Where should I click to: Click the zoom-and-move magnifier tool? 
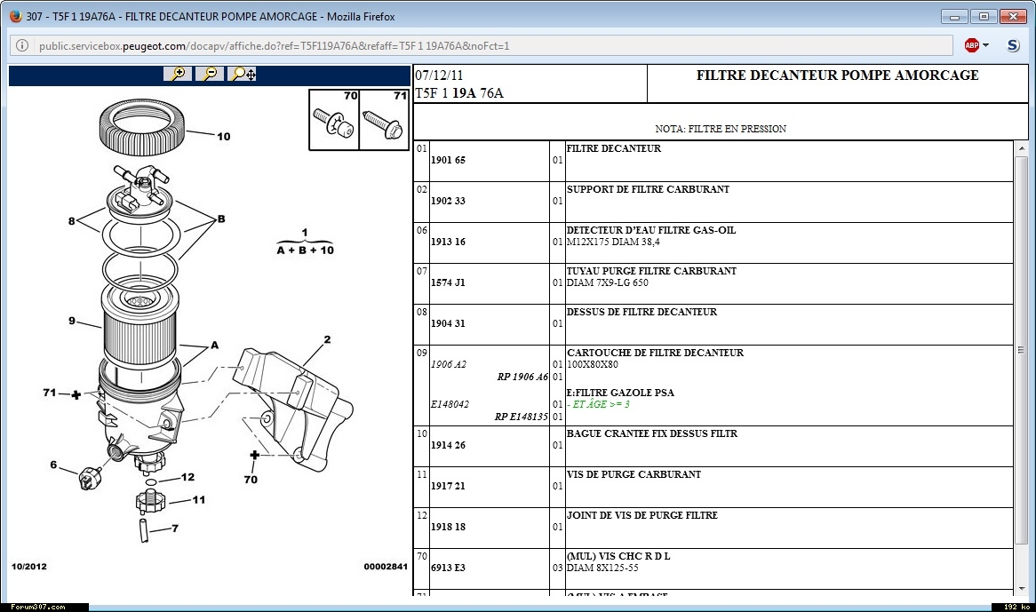243,75
